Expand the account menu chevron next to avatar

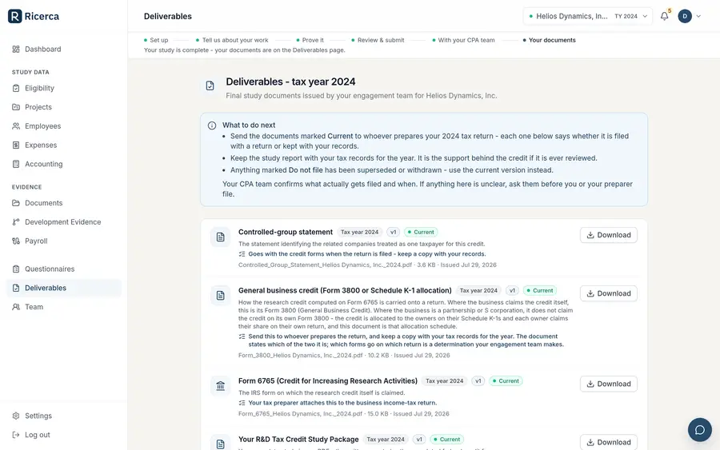[698, 16]
